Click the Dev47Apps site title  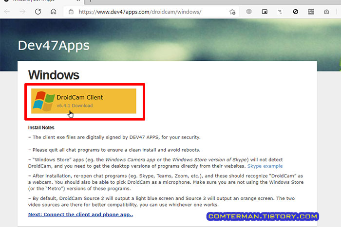point(54,46)
